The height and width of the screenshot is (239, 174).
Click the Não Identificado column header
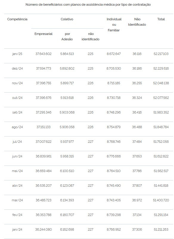pos(137,22)
